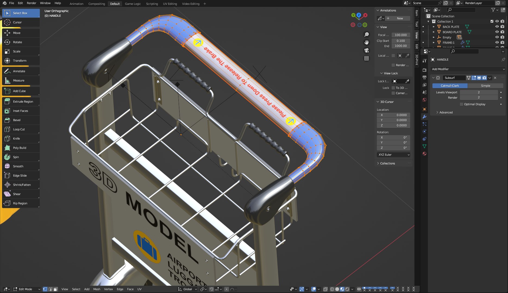Open the Global transform orientation dropdown
The height and width of the screenshot is (293, 508).
coord(187,289)
